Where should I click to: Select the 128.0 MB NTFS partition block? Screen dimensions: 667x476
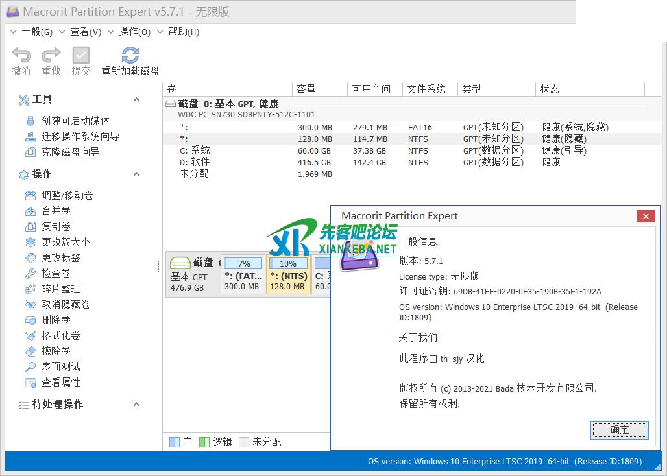coord(288,275)
